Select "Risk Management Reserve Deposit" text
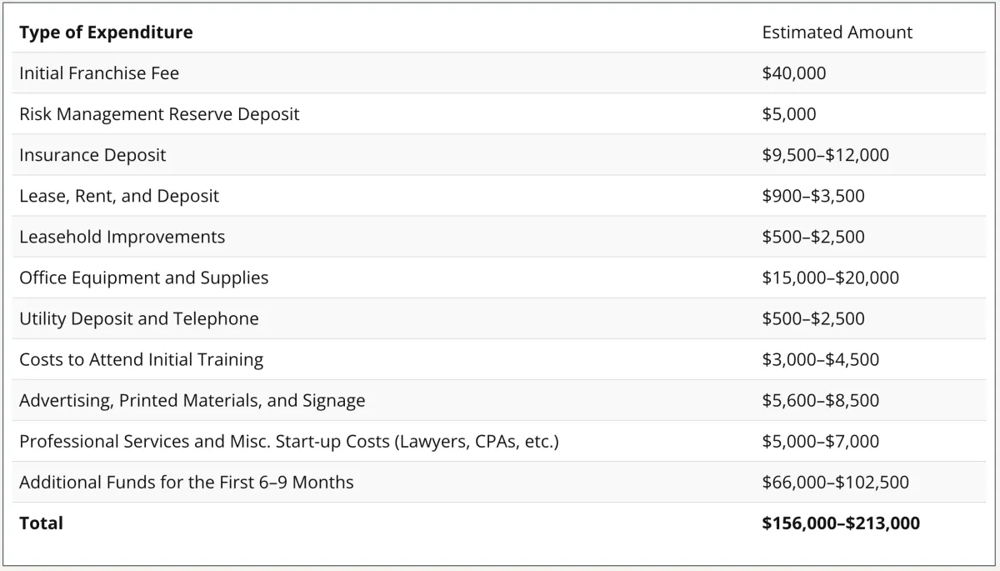 pyautogui.click(x=159, y=114)
